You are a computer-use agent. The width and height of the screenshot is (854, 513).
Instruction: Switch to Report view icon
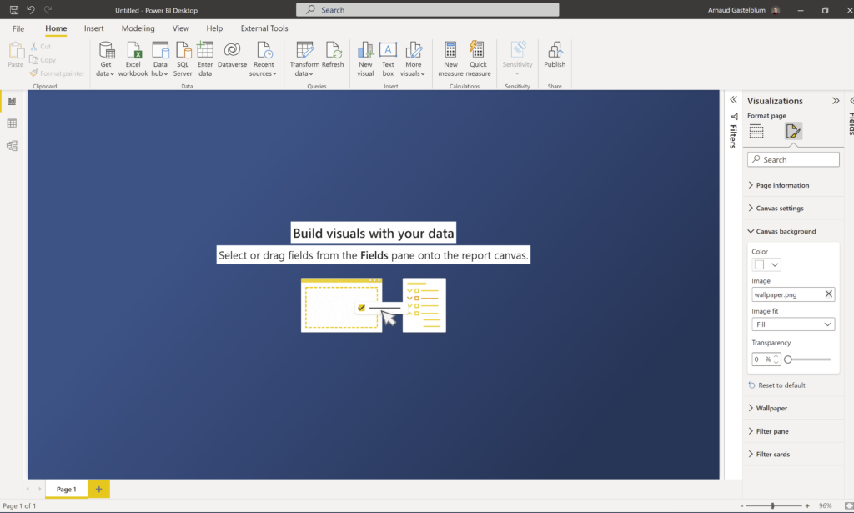12,101
